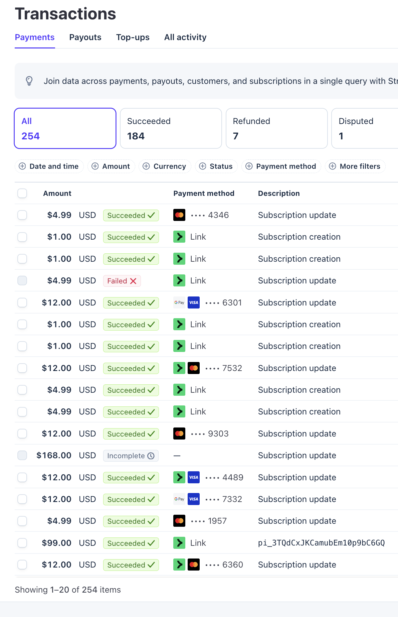This screenshot has height=617, width=398.
Task: Click the Mastercard icon for card ending 1957
Action: point(179,521)
